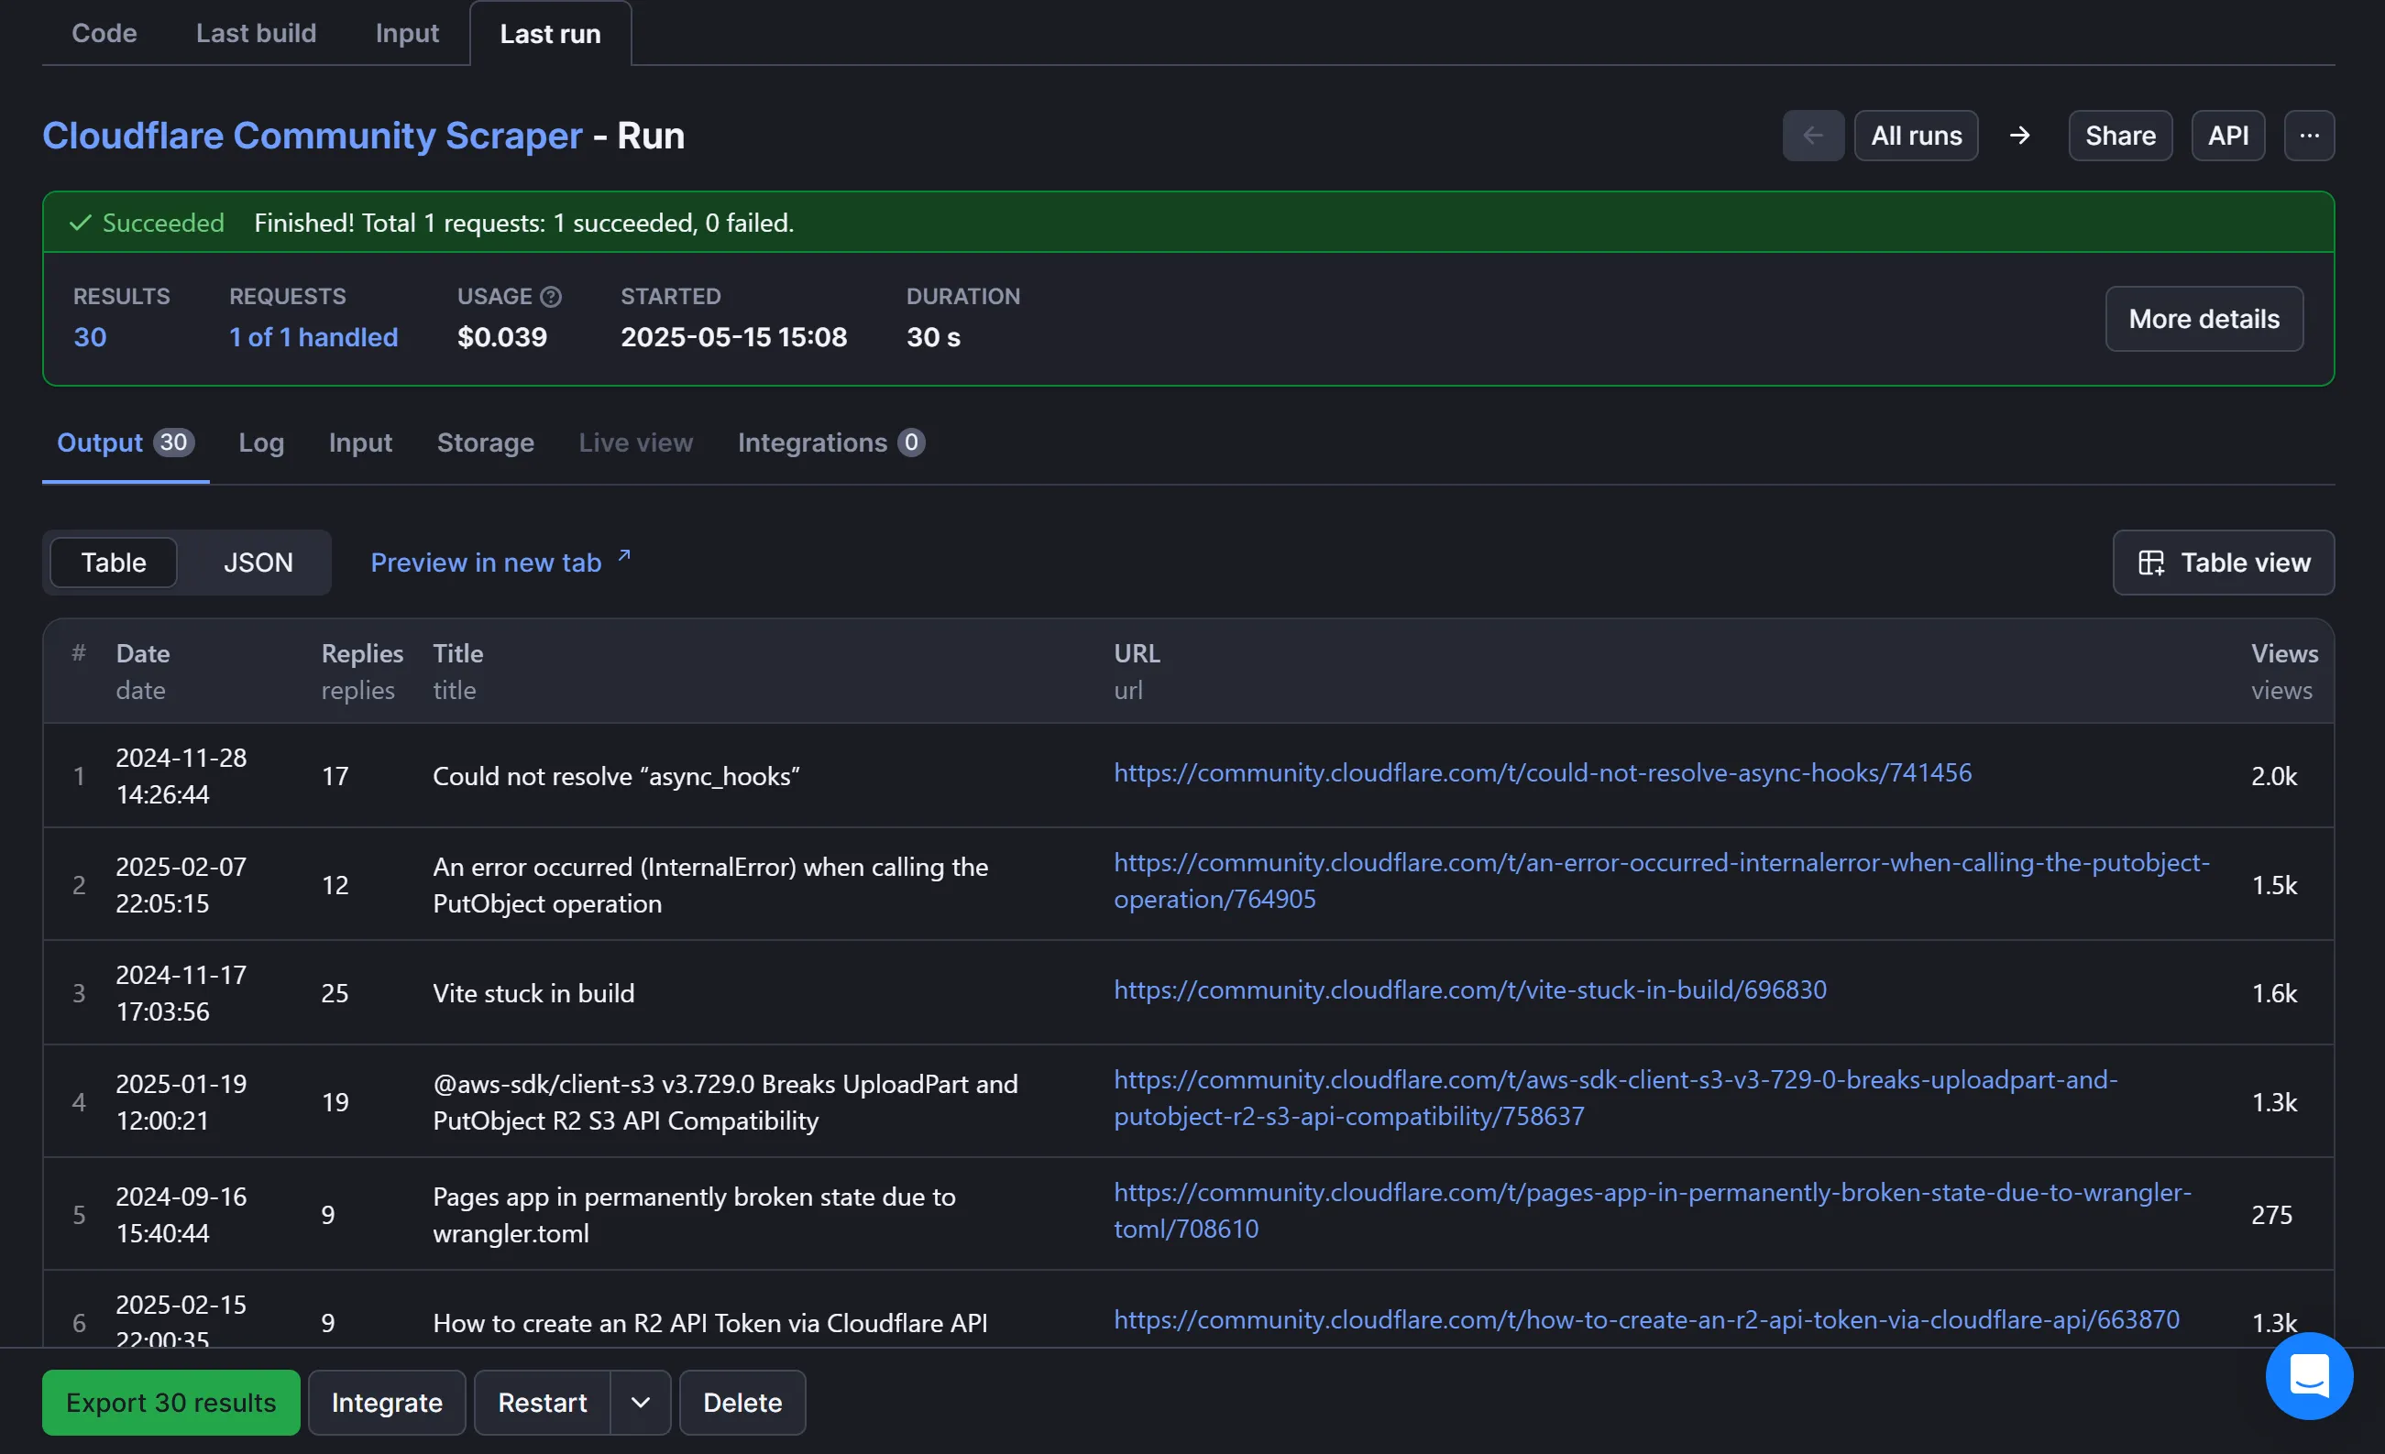The width and height of the screenshot is (2385, 1454).
Task: Go to next run arrow
Action: pyautogui.click(x=2020, y=136)
